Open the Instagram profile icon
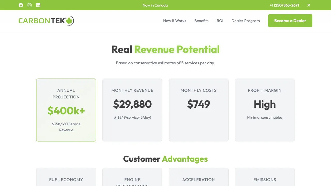This screenshot has height=186, width=331. [29, 5]
